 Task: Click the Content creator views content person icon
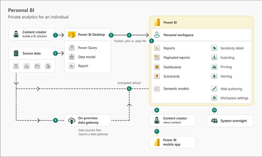tap(157, 120)
